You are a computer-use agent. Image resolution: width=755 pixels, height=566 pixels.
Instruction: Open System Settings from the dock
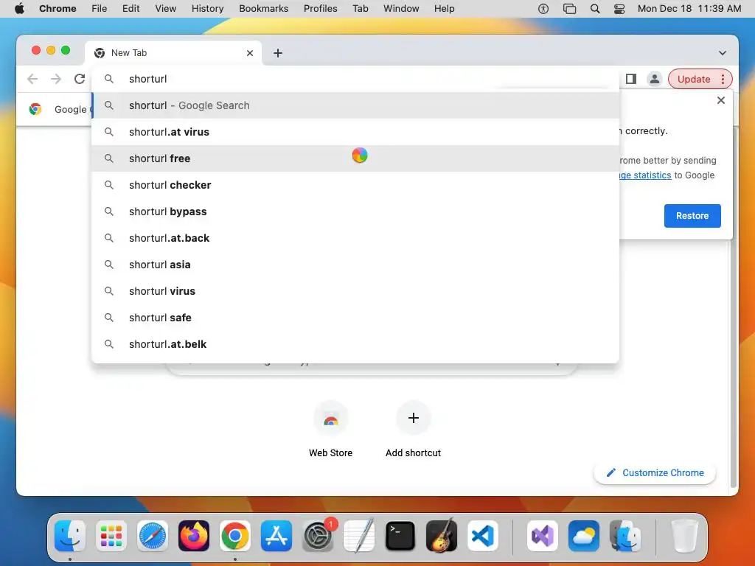[318, 536]
